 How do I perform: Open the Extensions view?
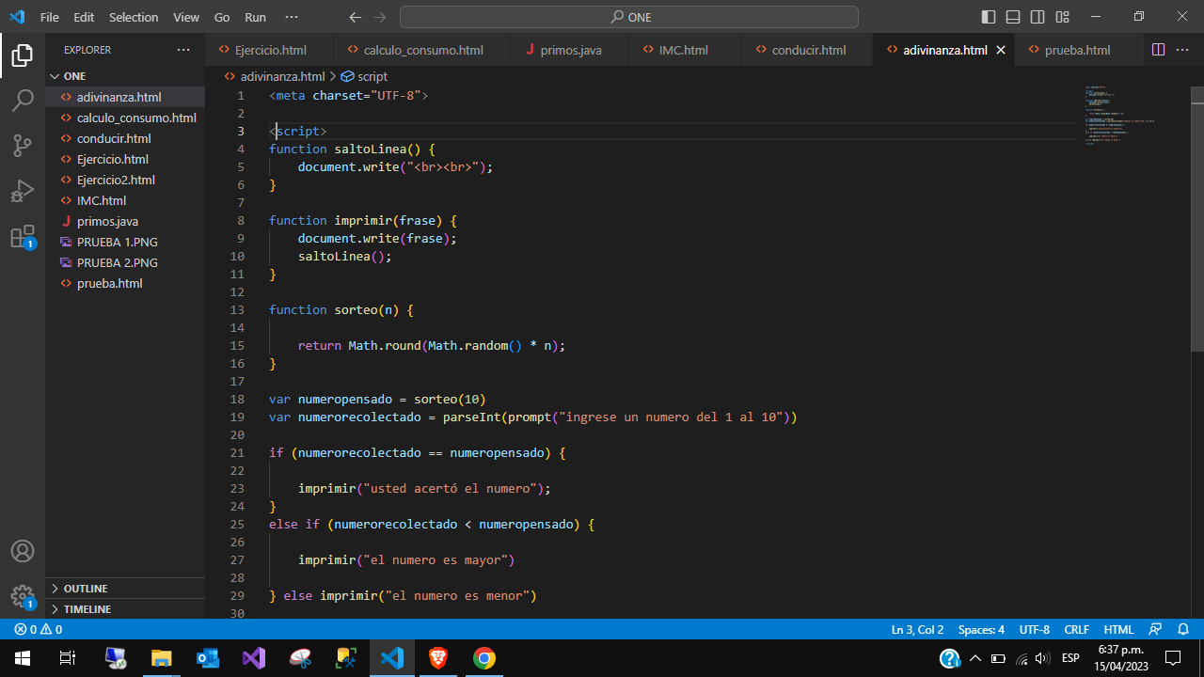[23, 236]
